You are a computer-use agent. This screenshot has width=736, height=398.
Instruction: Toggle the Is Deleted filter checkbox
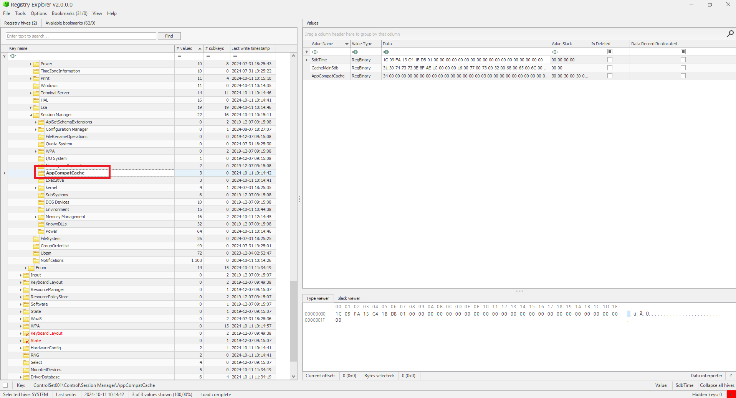tap(610, 52)
